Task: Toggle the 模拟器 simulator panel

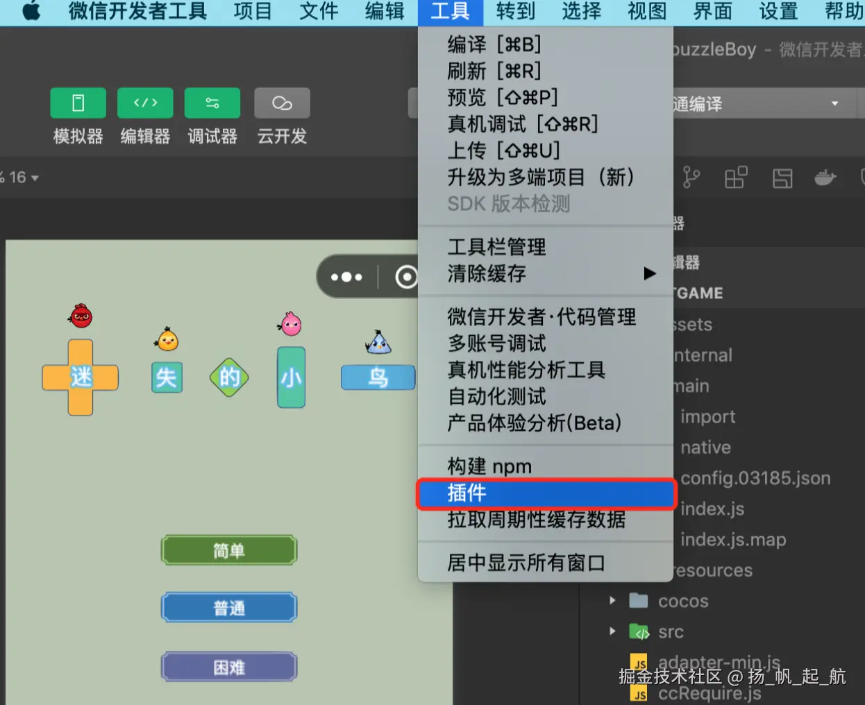Action: click(x=78, y=103)
